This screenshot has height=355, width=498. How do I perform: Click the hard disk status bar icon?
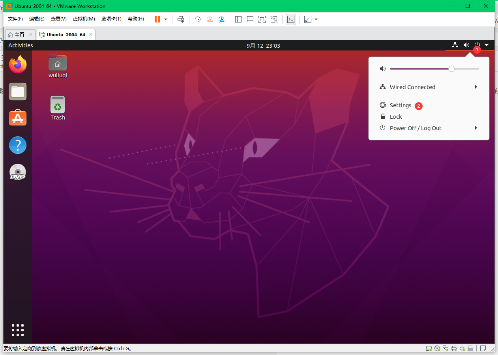coord(429,349)
